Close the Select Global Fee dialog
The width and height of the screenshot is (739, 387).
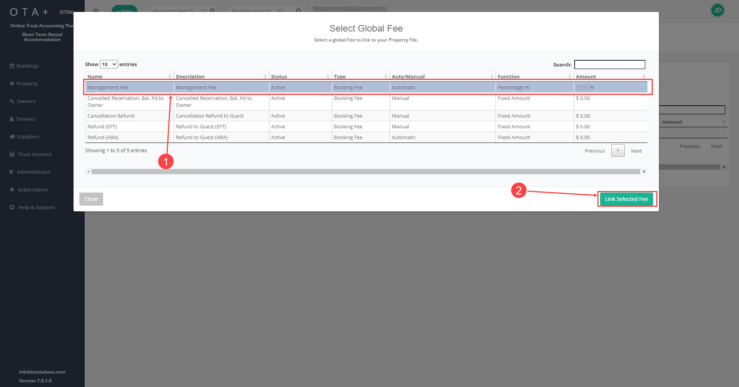(x=91, y=199)
